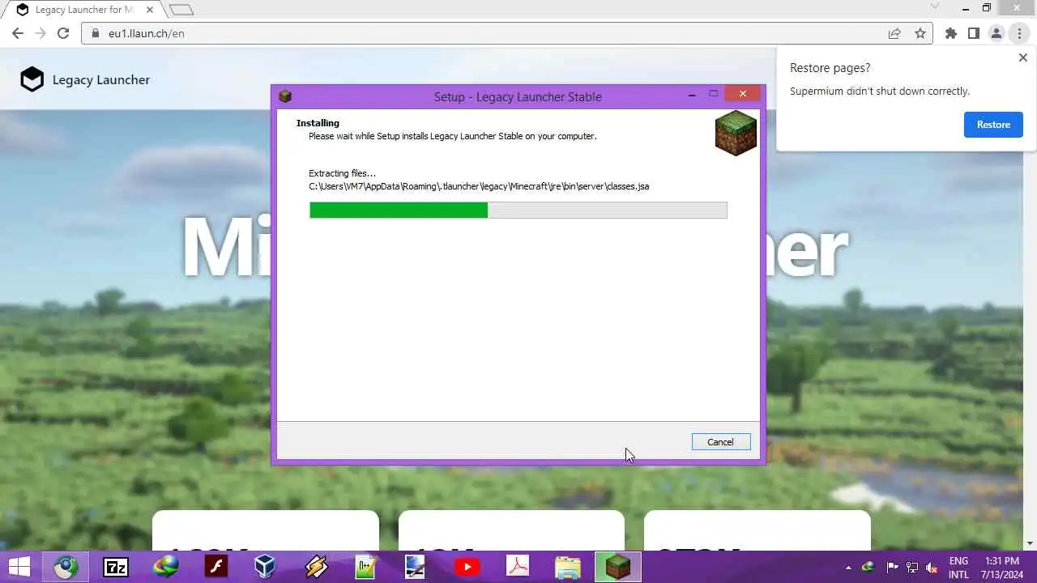The height and width of the screenshot is (583, 1037).
Task: Close the Legacy Launcher browser tab
Action: [149, 10]
